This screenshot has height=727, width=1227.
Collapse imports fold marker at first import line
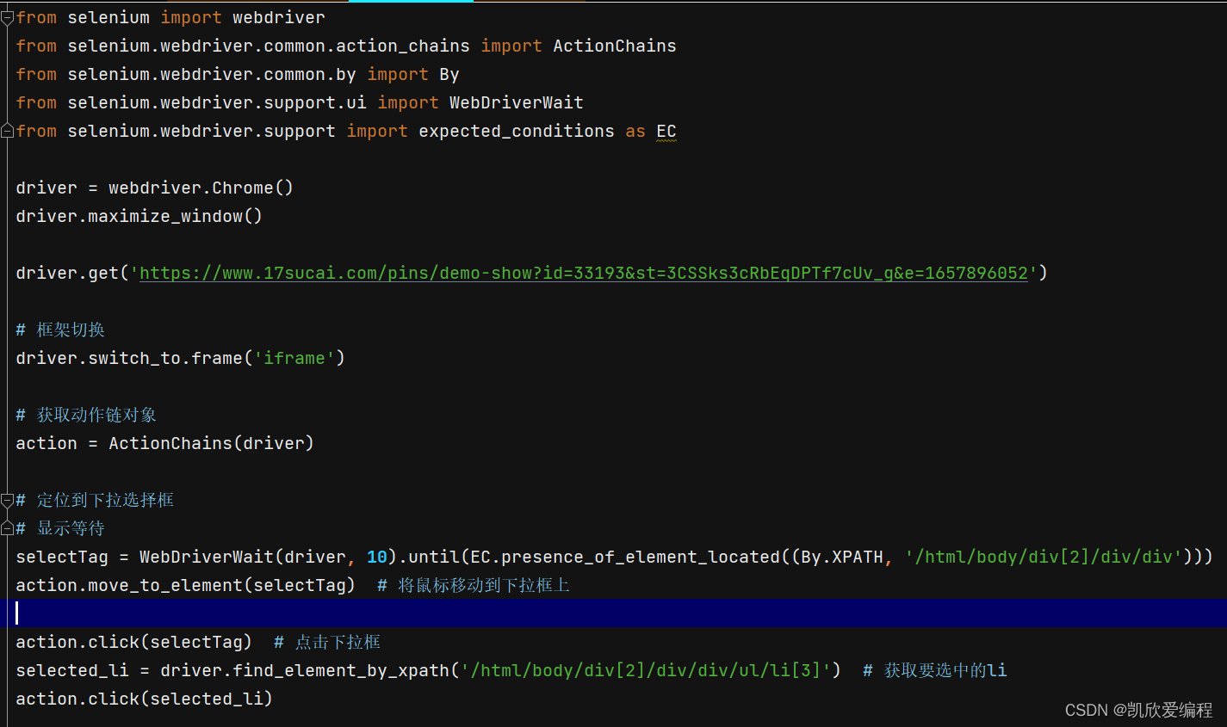[x=8, y=18]
